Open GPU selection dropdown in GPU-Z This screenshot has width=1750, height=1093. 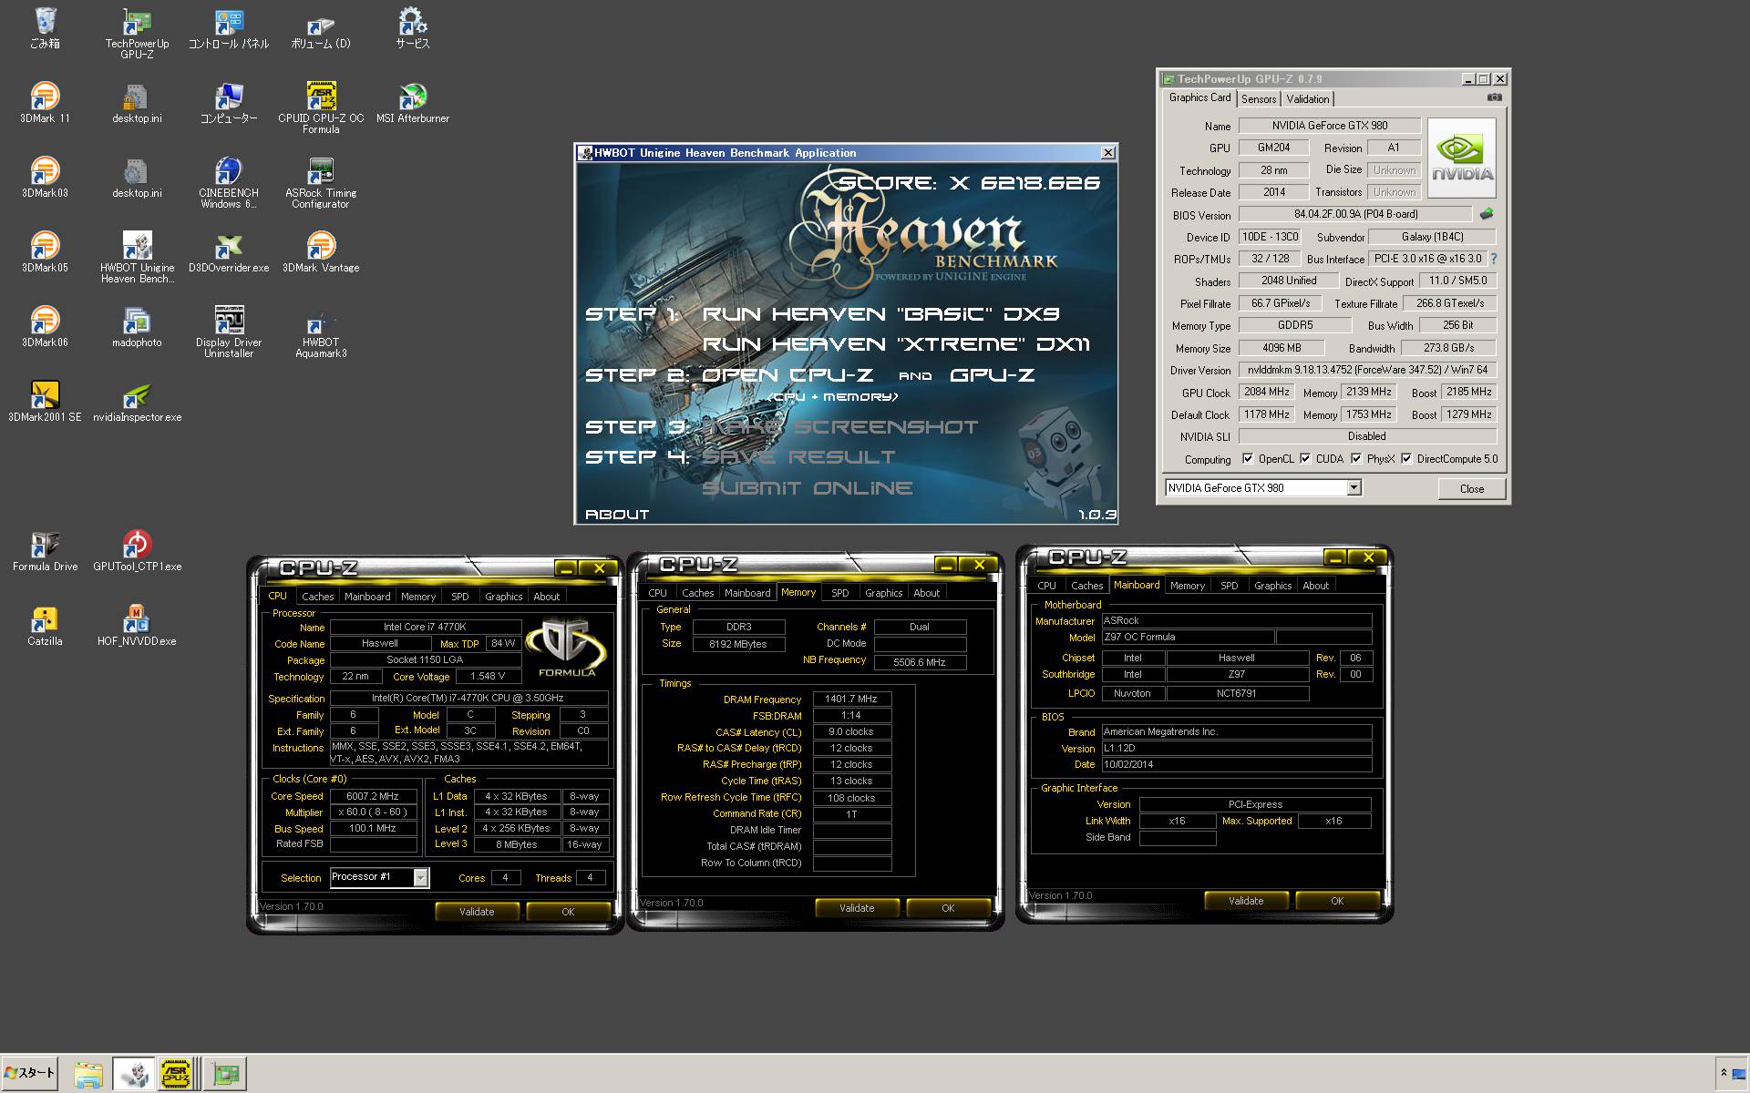1354,488
